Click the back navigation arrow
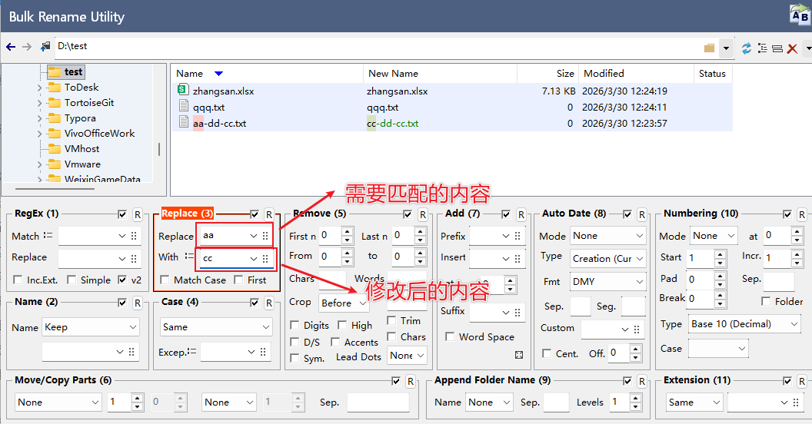 pyautogui.click(x=11, y=48)
